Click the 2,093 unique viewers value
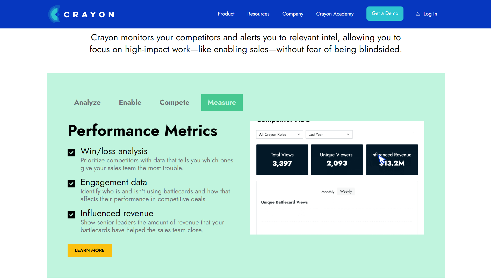Image resolution: width=491 pixels, height=279 pixels. (337, 163)
